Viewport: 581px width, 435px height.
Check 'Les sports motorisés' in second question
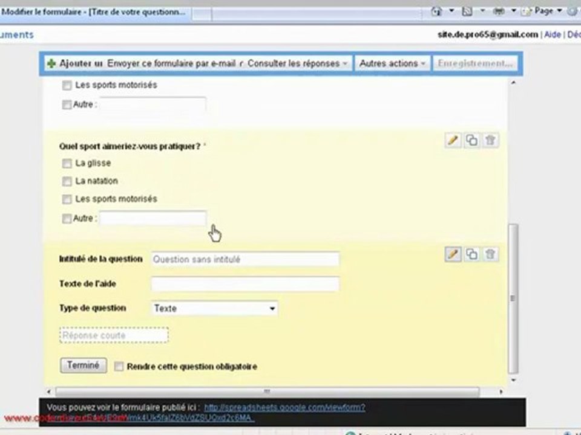click(67, 199)
